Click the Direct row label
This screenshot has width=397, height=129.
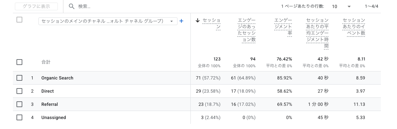coord(48,91)
